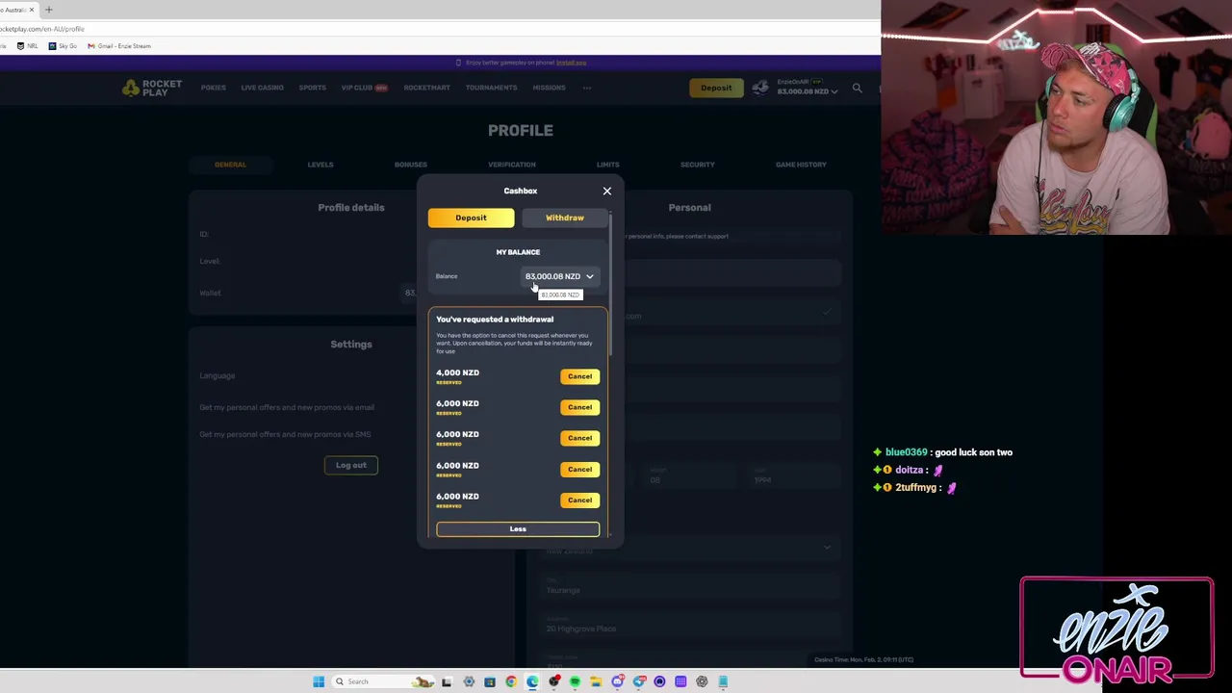Screen dimensions: 1232x693
Task: Close the current browser tab
Action: (31, 10)
